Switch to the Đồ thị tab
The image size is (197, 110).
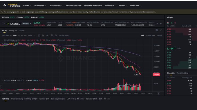click(x=4, y=31)
